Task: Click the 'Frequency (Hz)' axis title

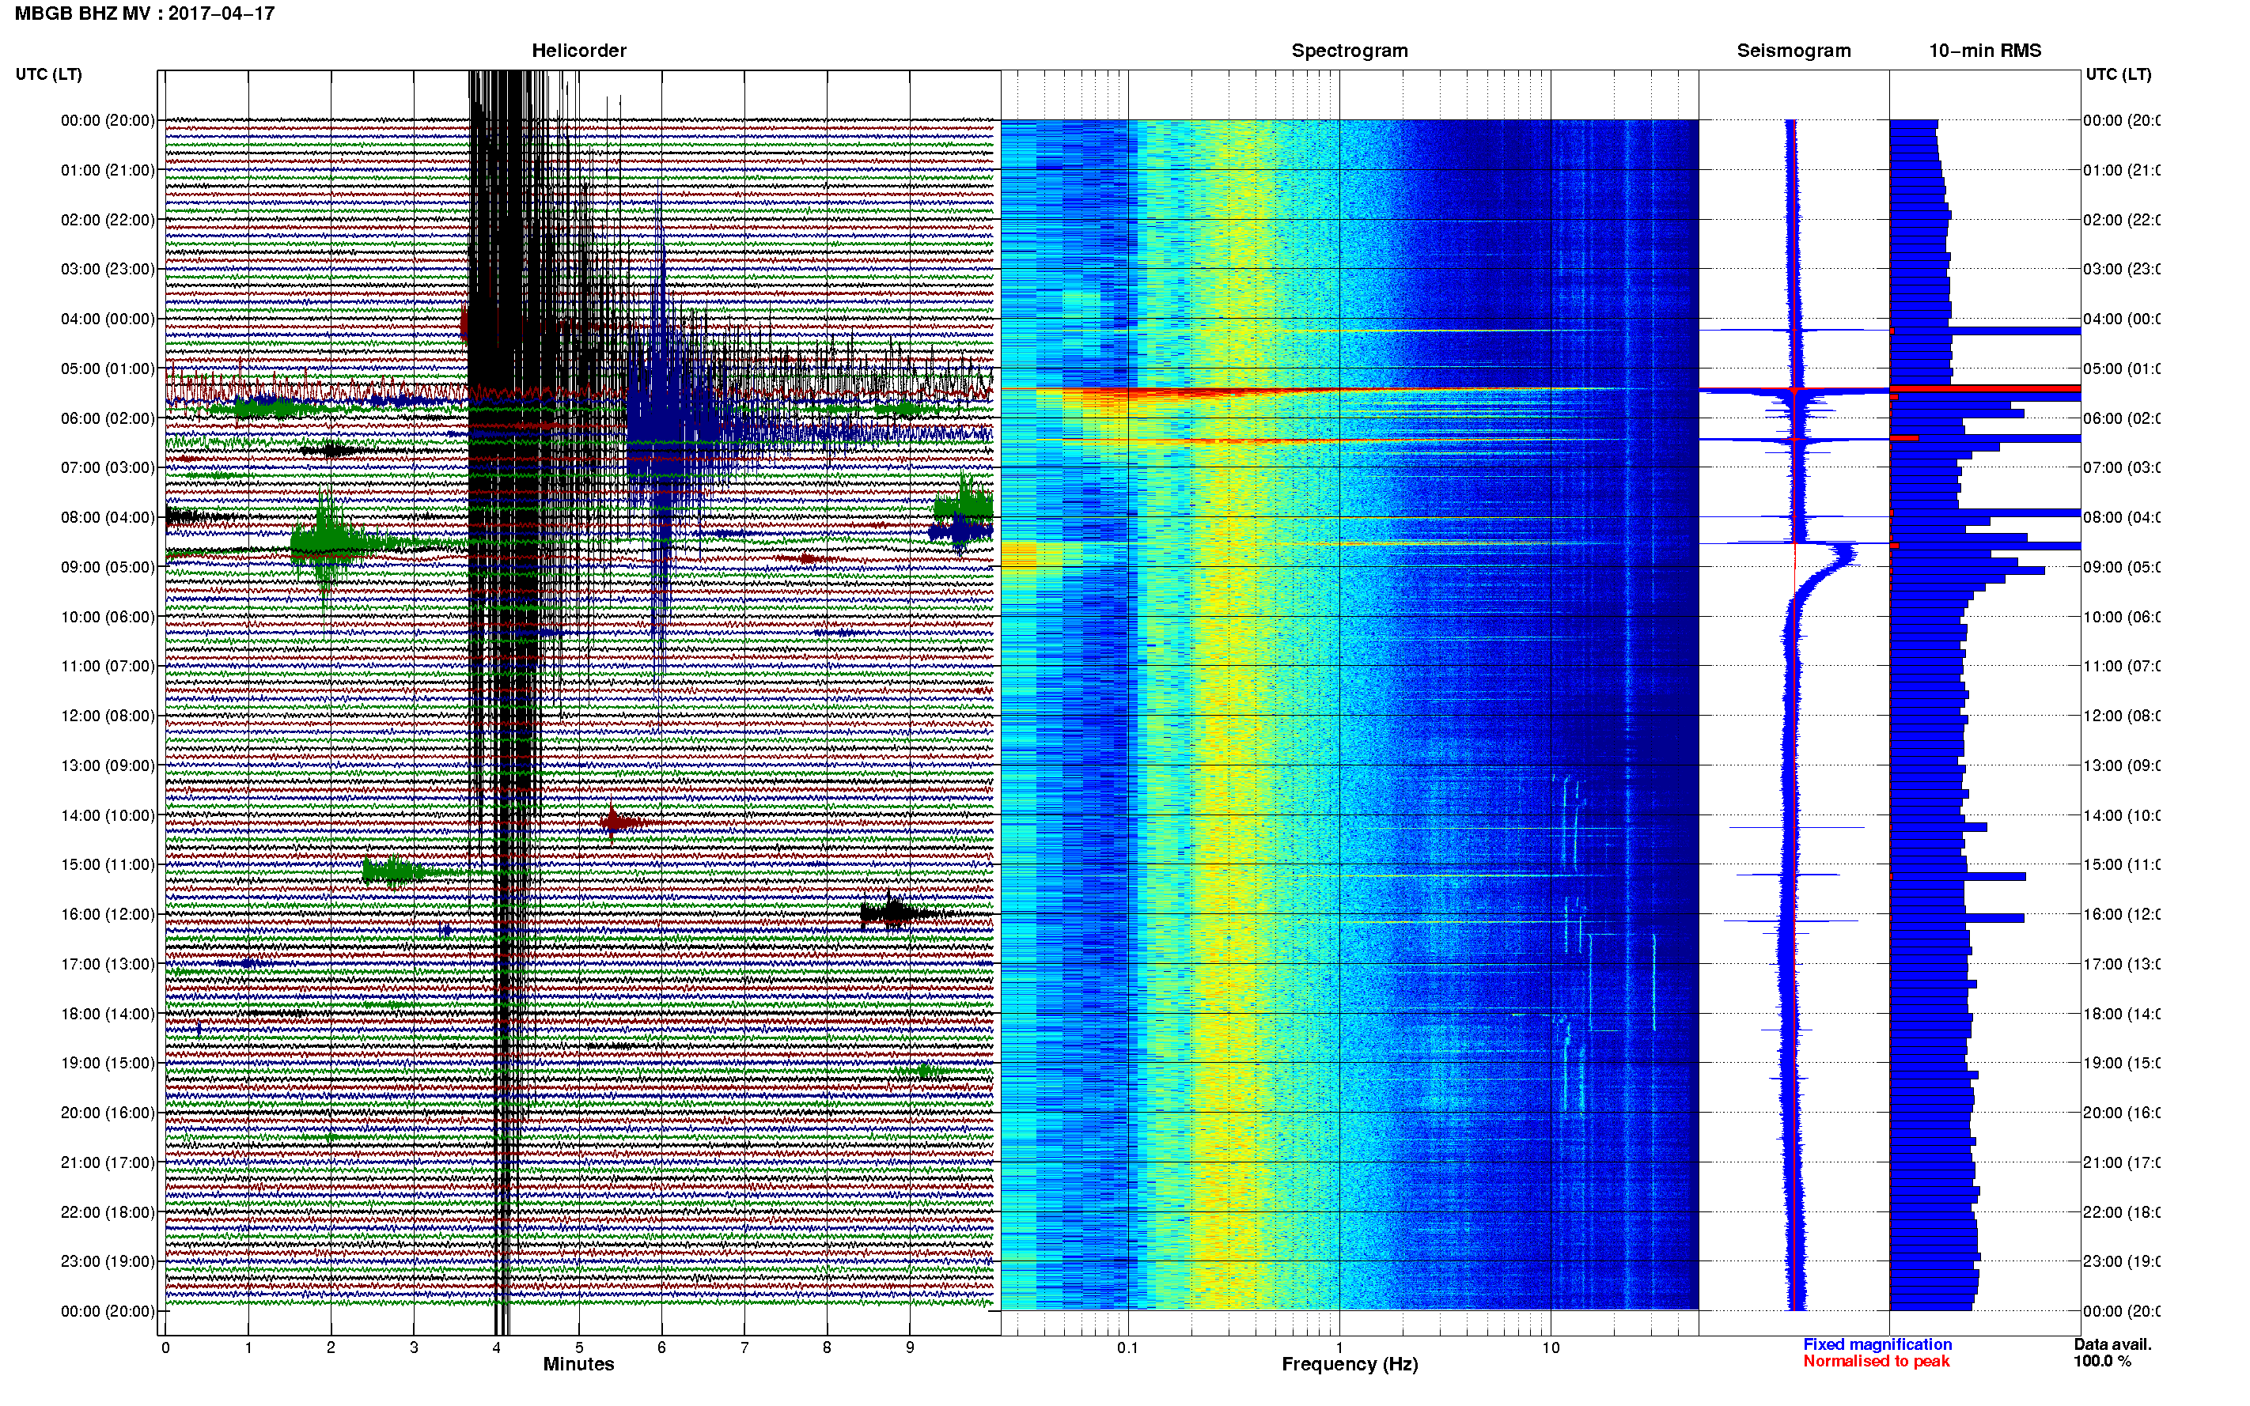Action: pyautogui.click(x=1350, y=1364)
